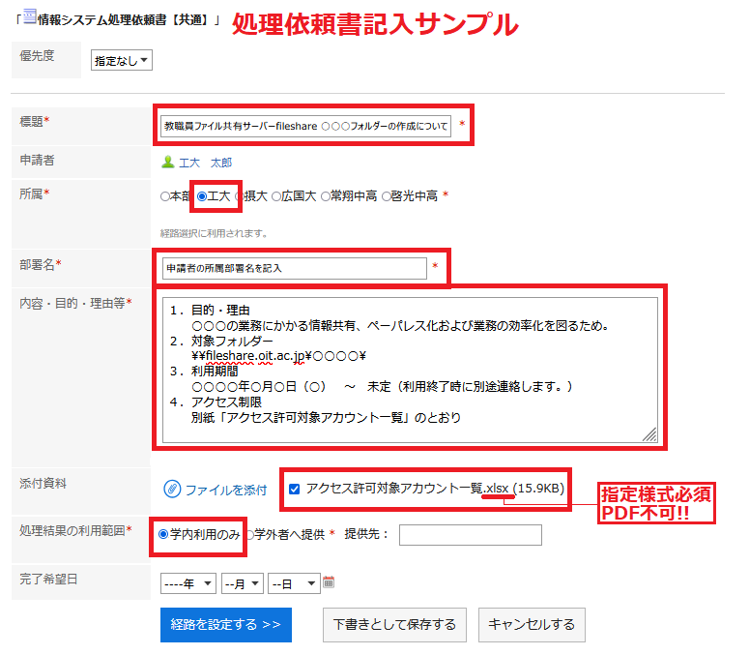Viewport: 749px width, 655px height.
Task: Select the 工大 radio button
Action: [202, 196]
